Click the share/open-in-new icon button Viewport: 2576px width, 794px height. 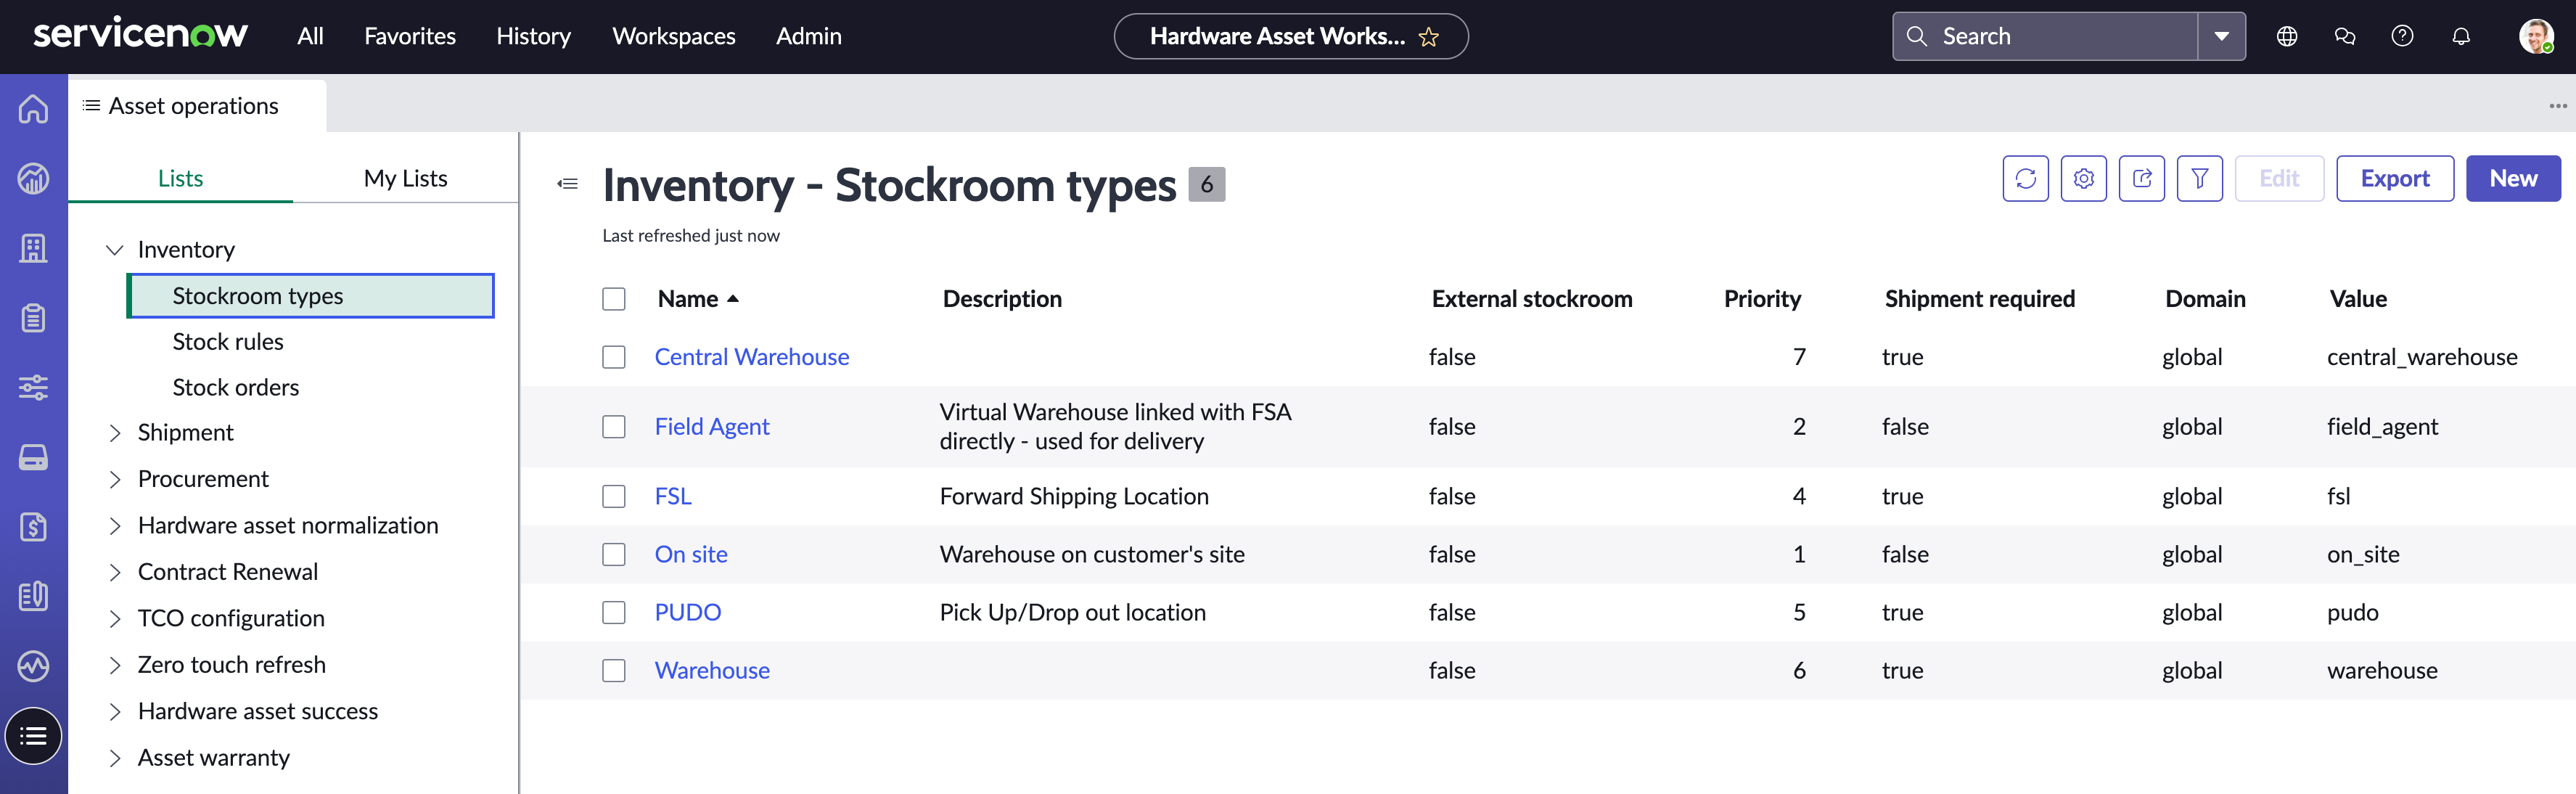(2141, 178)
